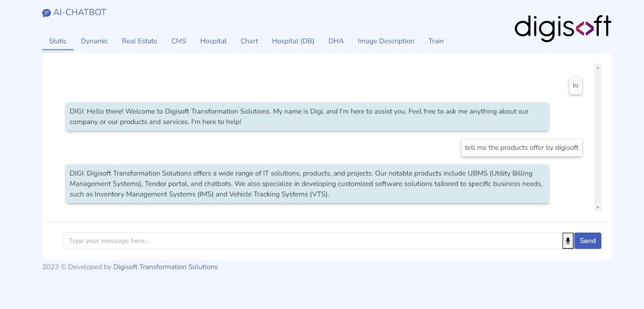Switch to the Chart tab
The image size is (644, 309).
(x=249, y=41)
